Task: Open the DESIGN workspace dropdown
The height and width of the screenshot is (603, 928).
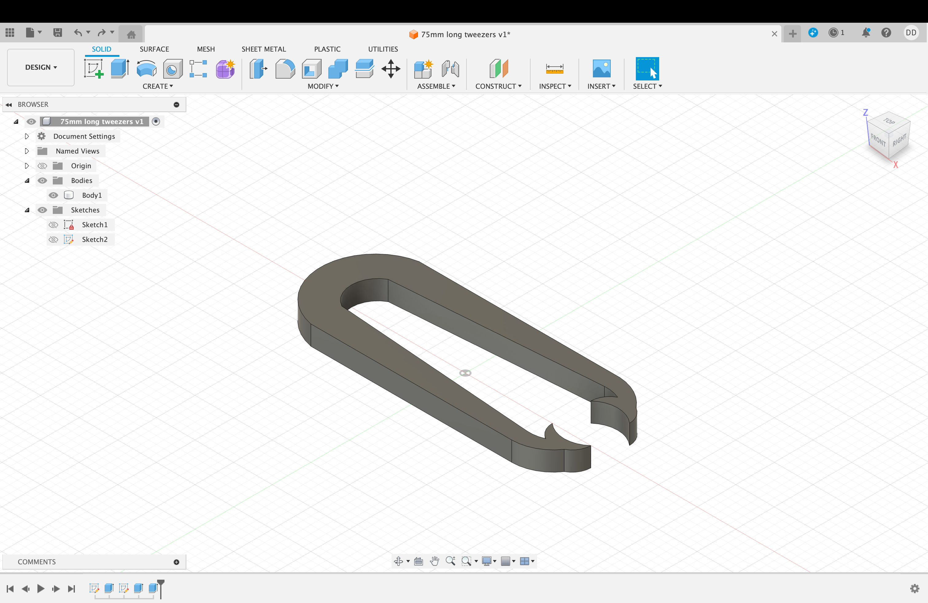Action: pos(41,67)
